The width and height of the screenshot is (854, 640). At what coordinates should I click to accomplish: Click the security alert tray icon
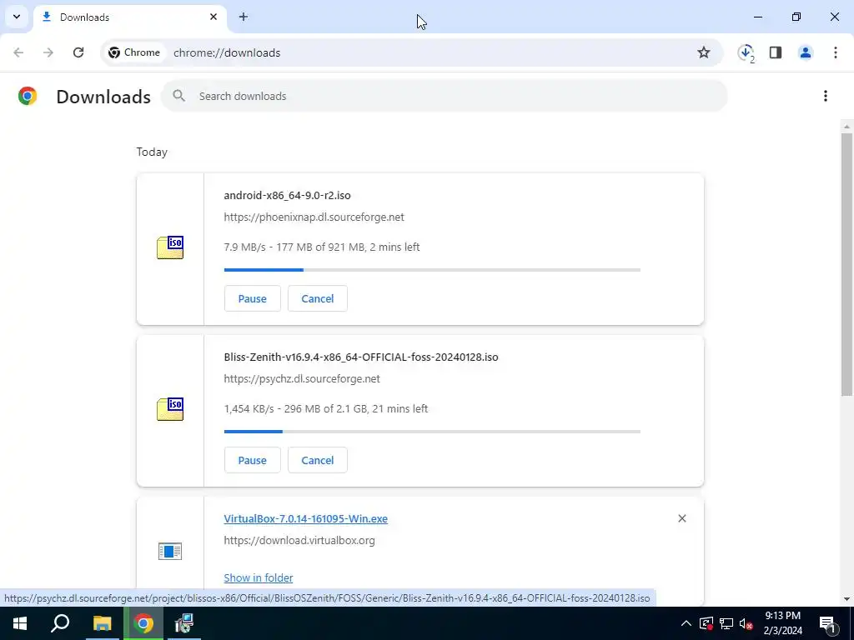(x=706, y=623)
